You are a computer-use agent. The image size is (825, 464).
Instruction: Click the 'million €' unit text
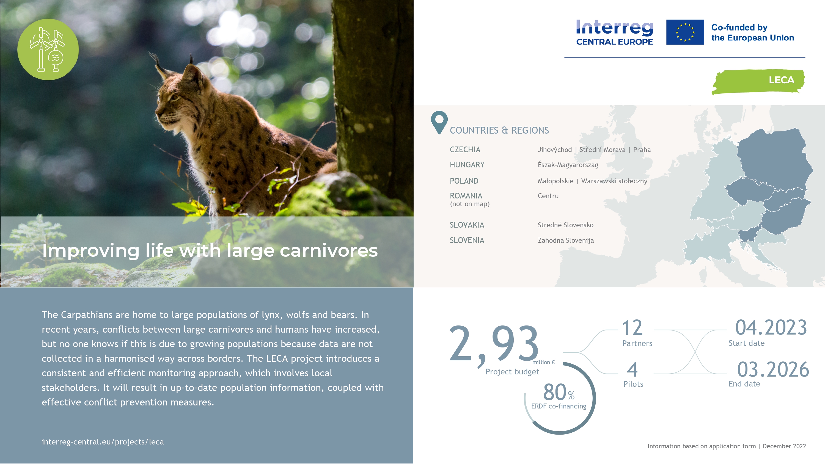543,362
